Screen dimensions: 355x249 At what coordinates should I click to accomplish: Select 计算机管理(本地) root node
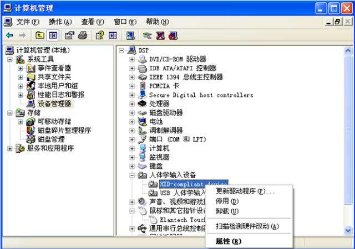click(43, 50)
